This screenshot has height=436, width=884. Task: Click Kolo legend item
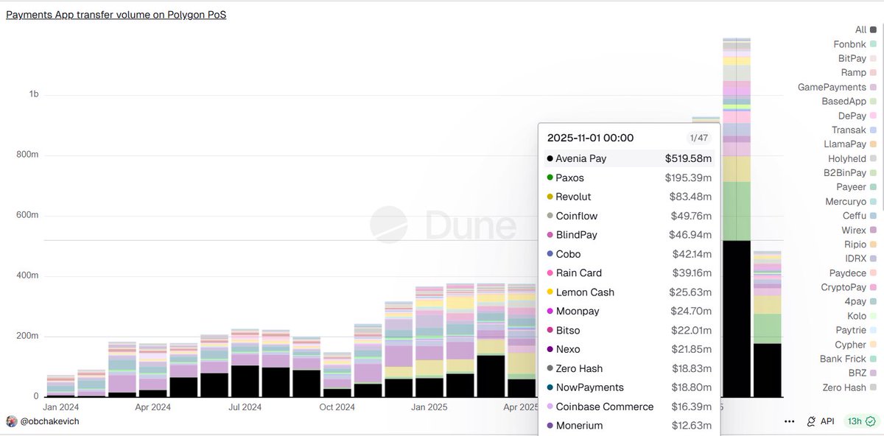point(862,316)
